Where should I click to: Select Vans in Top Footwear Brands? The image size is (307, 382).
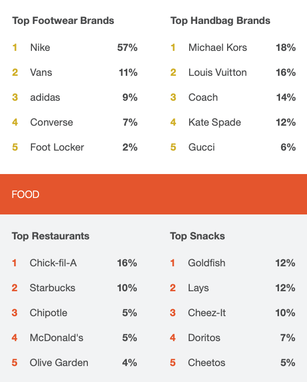[41, 73]
